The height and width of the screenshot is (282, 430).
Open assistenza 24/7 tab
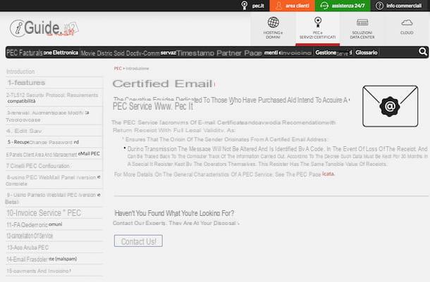[343, 6]
